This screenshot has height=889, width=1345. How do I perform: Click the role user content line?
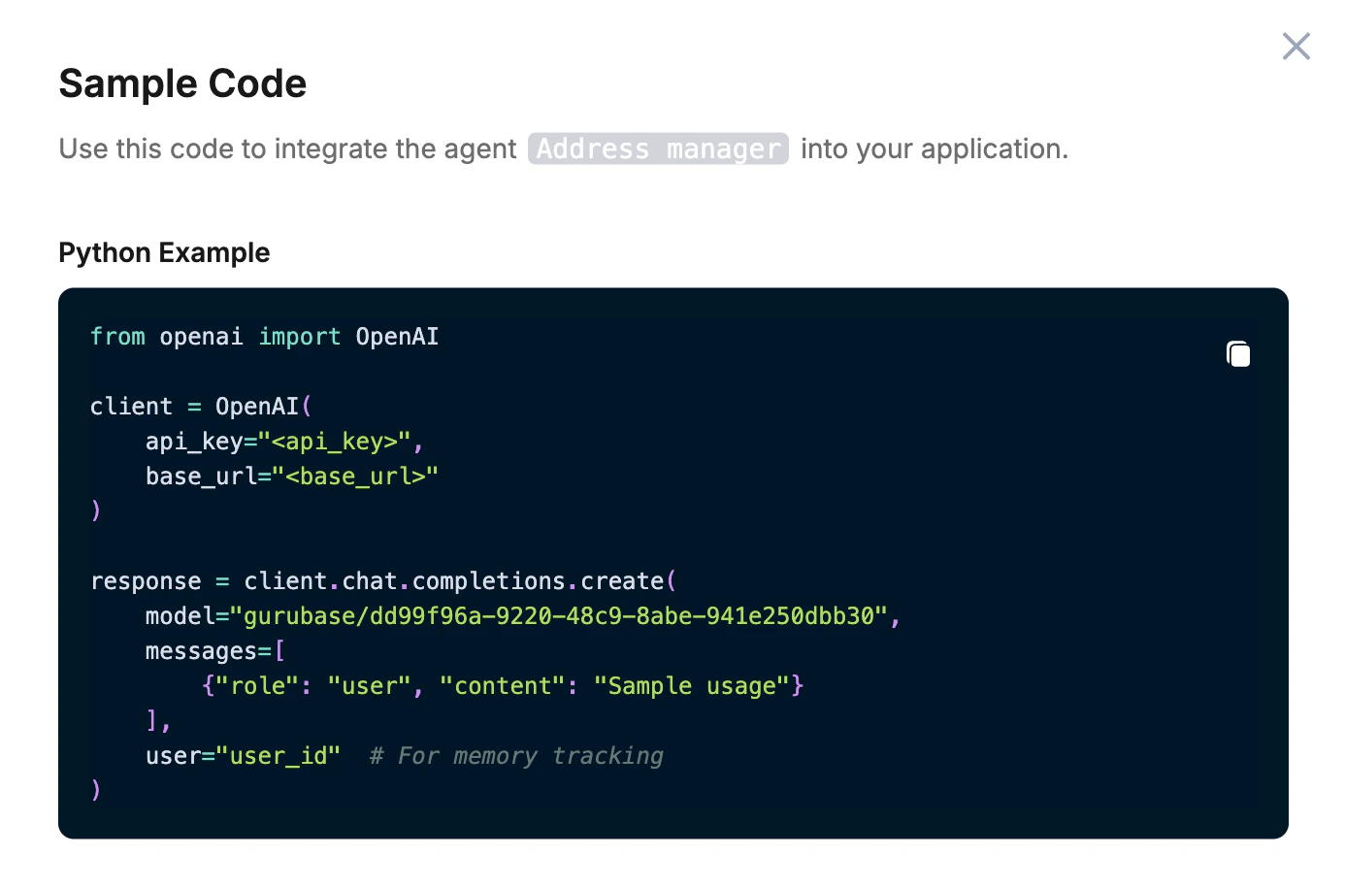503,686
